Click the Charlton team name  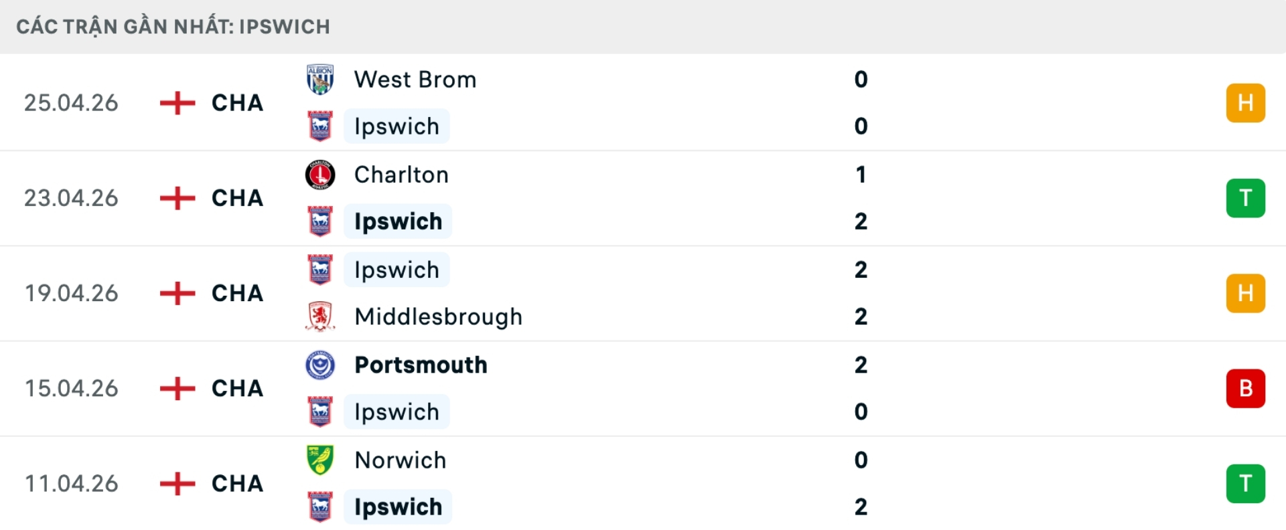pos(401,175)
